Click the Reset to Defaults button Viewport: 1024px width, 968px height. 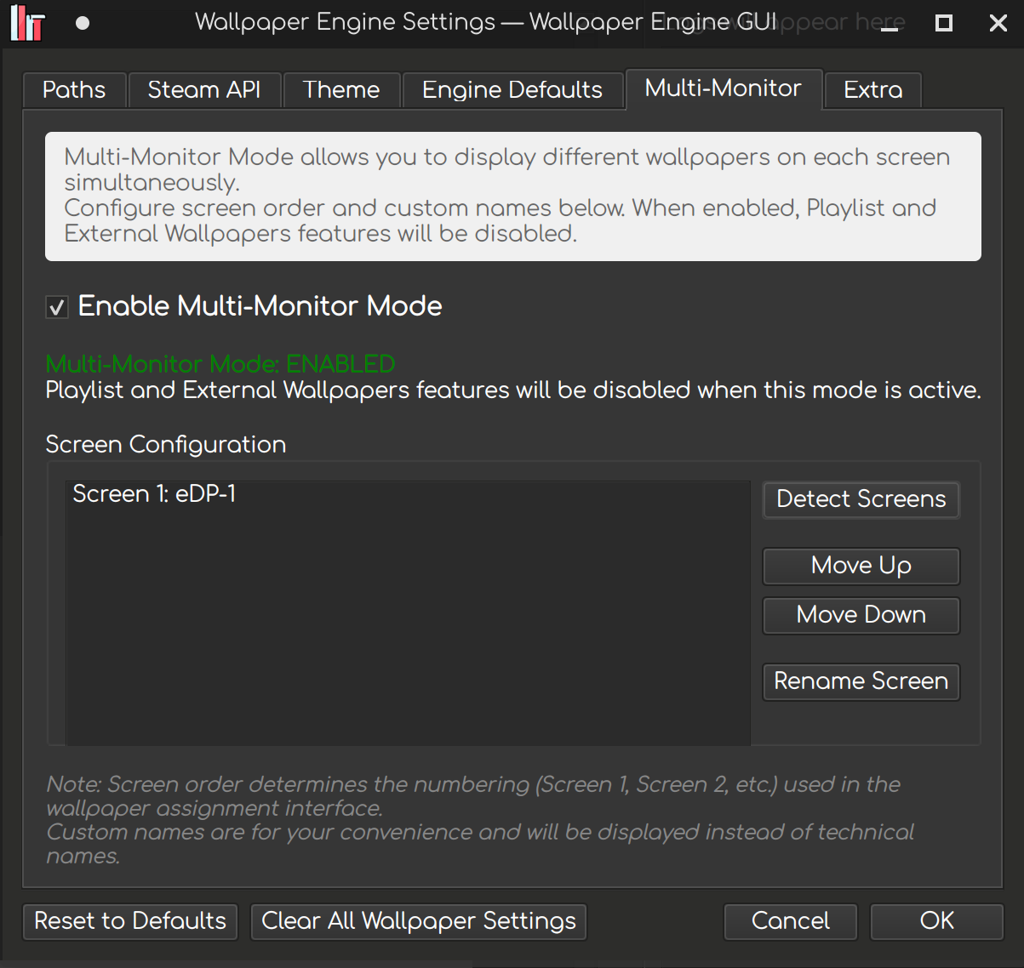point(130,921)
